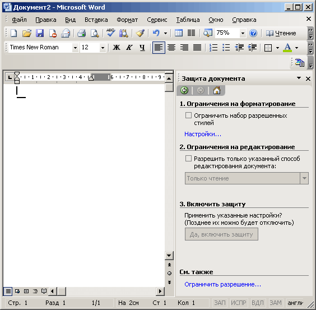Open a file with folder icon
Image resolution: width=316 pixels, height=310 pixels.
(x=27, y=33)
